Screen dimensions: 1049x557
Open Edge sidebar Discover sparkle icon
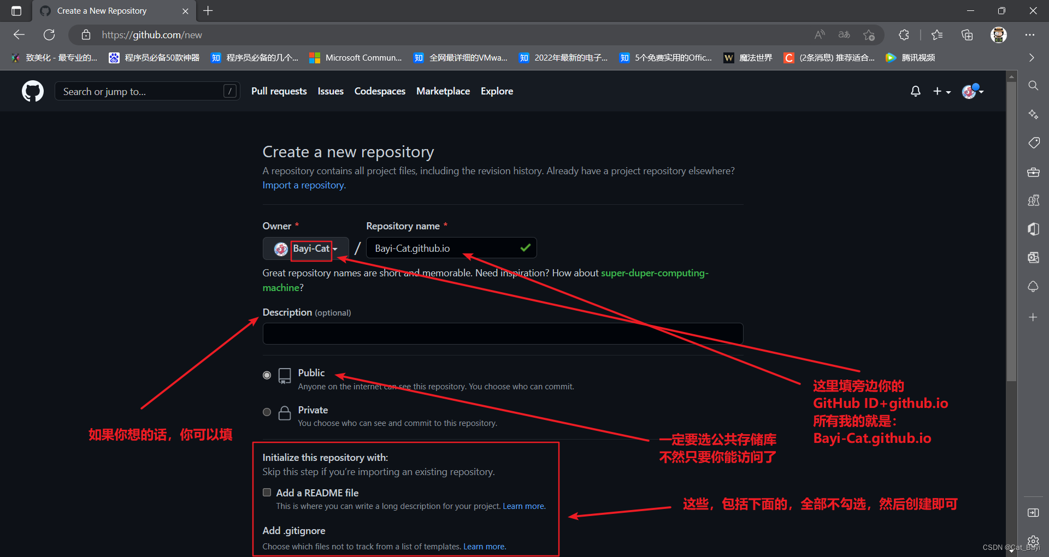(1033, 114)
